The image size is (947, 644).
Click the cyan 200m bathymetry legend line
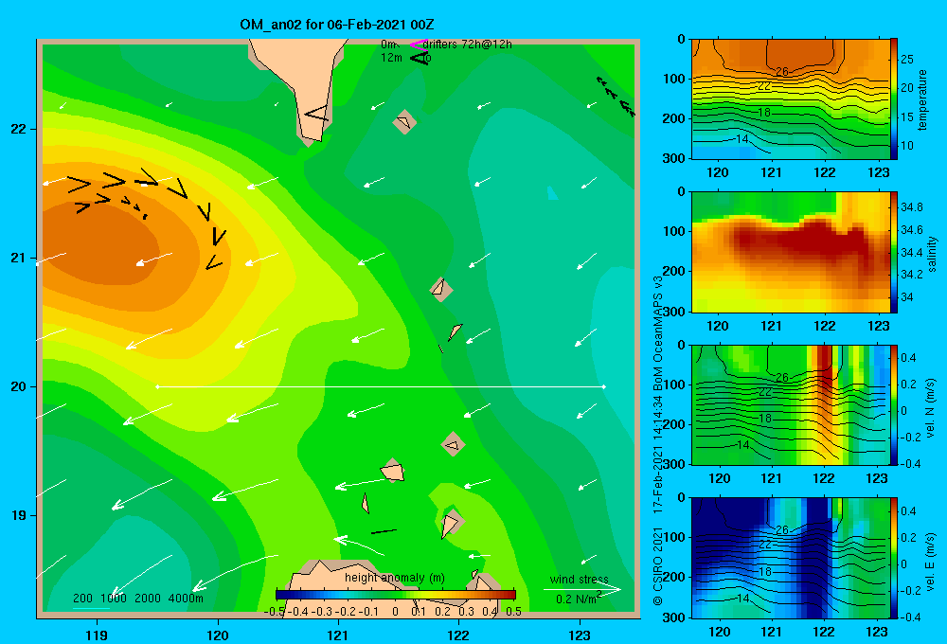click(91, 608)
